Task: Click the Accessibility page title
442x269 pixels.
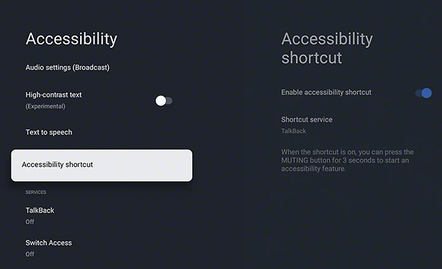Action: 71,39
